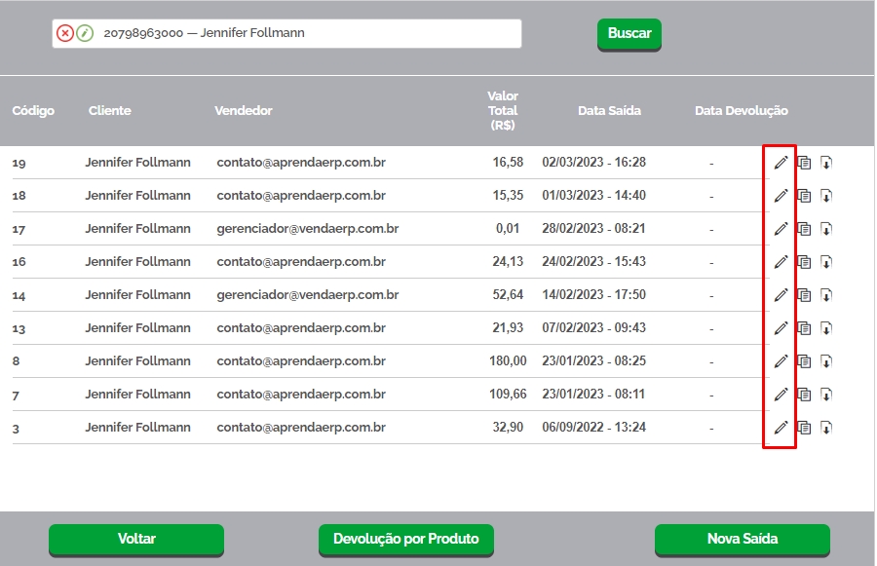The height and width of the screenshot is (566, 877).
Task: Click the download icon for record 17
Action: click(x=826, y=229)
